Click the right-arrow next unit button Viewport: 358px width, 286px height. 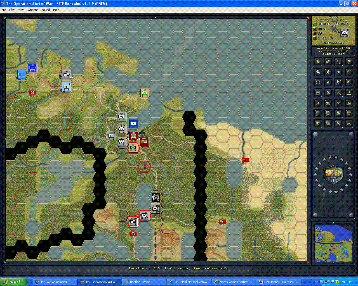328,61
